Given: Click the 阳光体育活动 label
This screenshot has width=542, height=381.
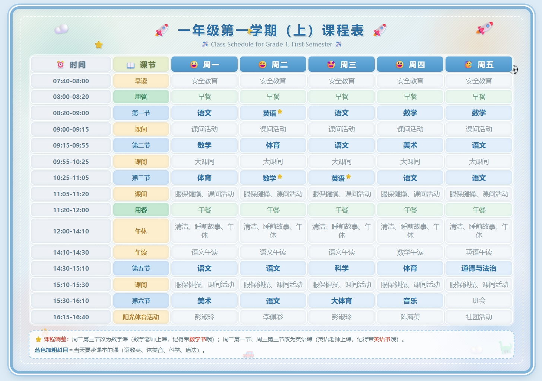Looking at the screenshot, I should click(141, 317).
